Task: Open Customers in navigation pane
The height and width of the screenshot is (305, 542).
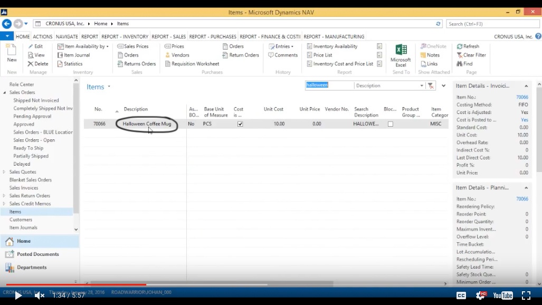Action: point(21,220)
